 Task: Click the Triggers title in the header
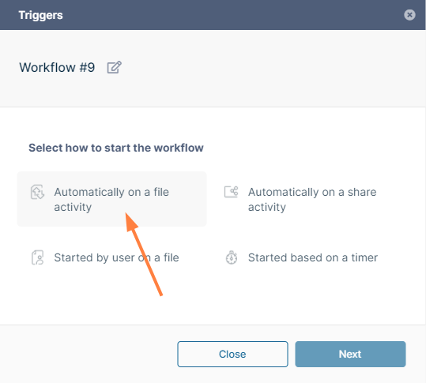(x=41, y=15)
